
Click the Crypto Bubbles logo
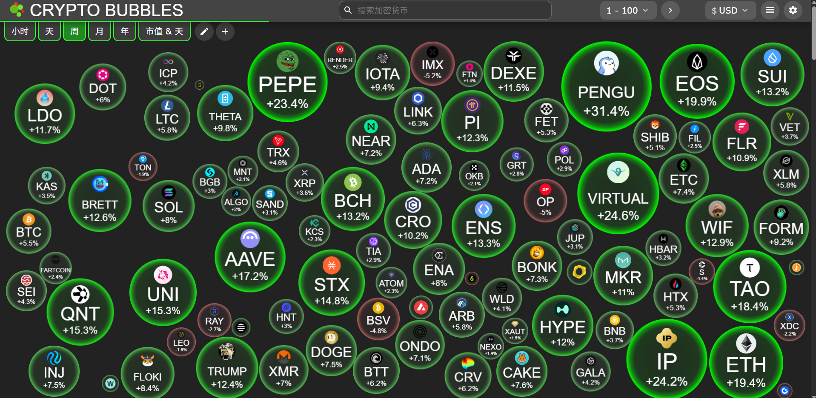17,10
